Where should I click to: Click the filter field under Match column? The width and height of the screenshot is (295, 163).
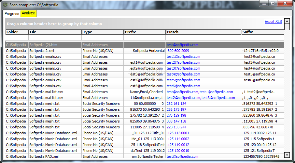click(204, 38)
